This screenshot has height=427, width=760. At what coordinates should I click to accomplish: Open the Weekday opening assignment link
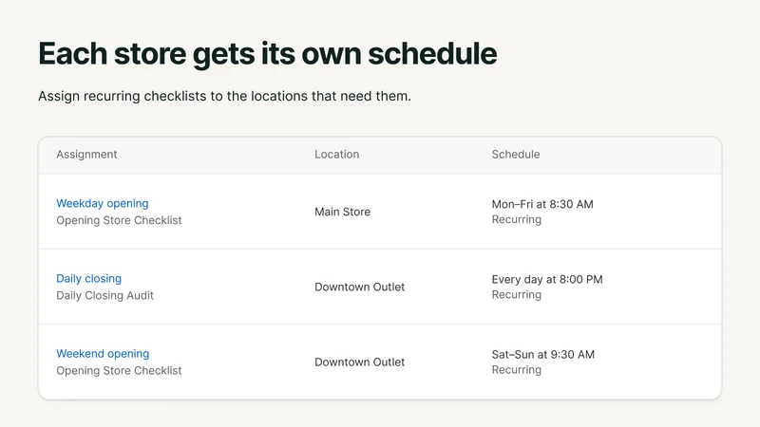click(x=103, y=203)
